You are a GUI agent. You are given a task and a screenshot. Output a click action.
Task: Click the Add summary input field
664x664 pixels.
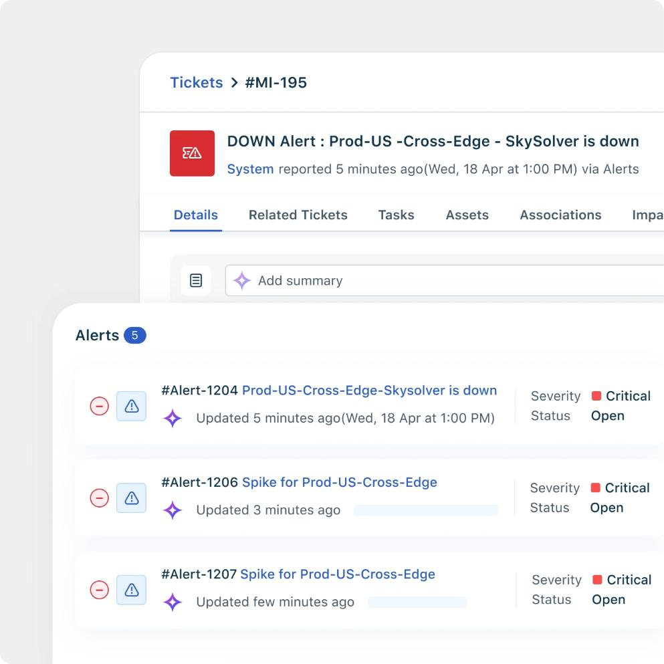click(445, 280)
